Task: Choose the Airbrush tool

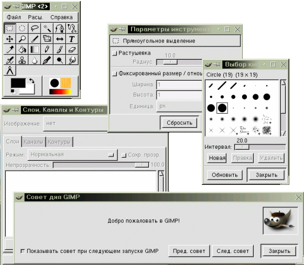Action: click(9, 60)
